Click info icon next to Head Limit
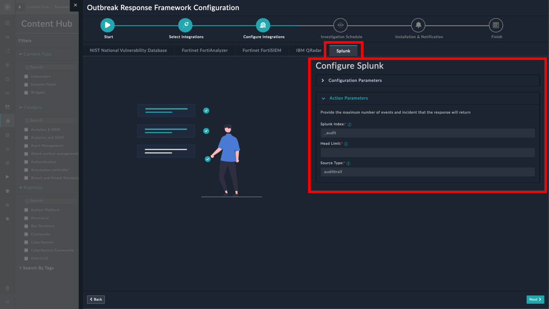Viewport: 549px width, 309px height. click(346, 144)
